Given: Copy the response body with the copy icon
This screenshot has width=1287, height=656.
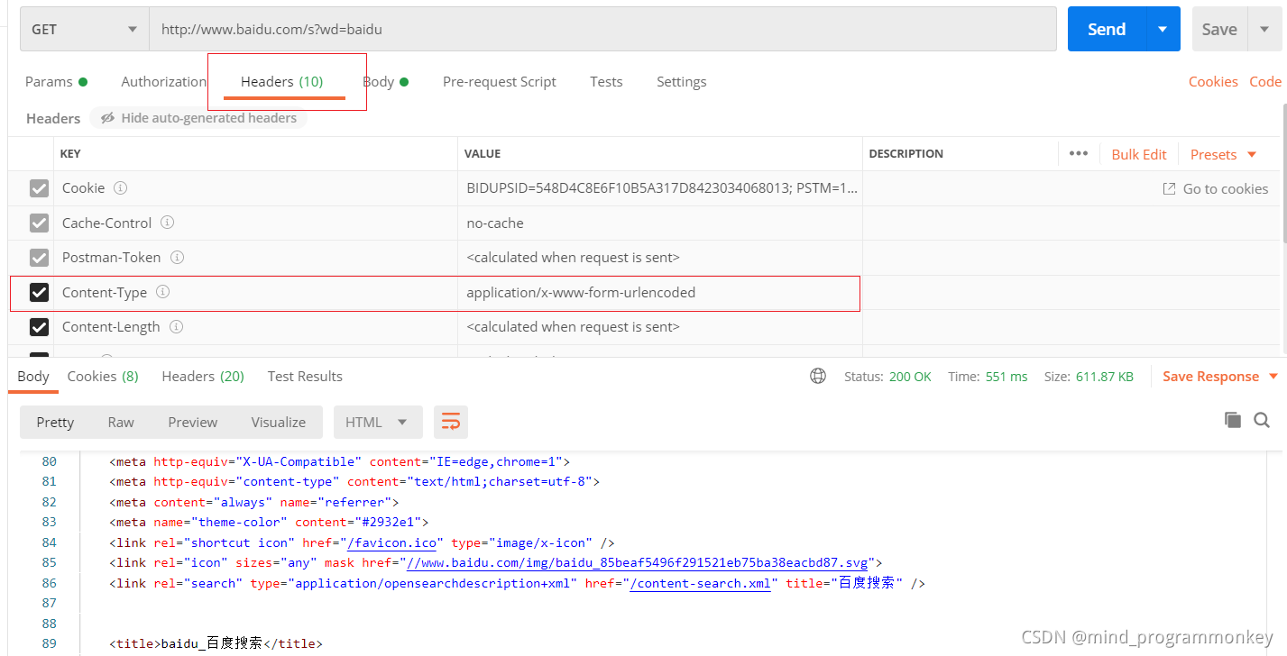Looking at the screenshot, I should (1233, 420).
